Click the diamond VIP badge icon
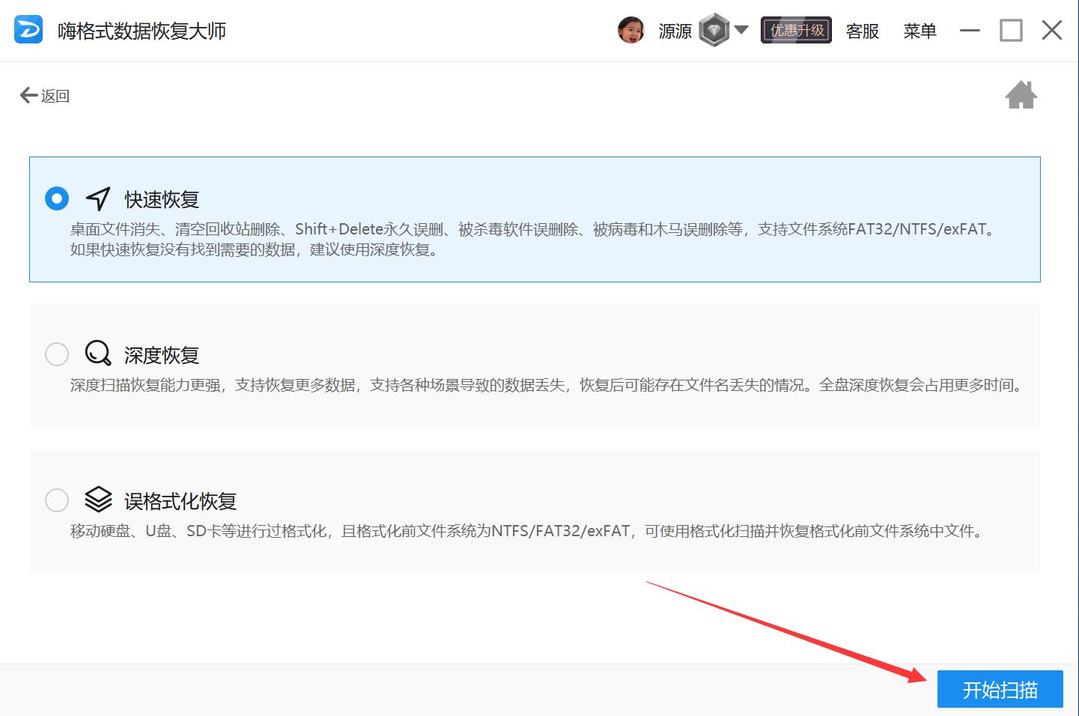This screenshot has height=716, width=1079. coord(714,31)
